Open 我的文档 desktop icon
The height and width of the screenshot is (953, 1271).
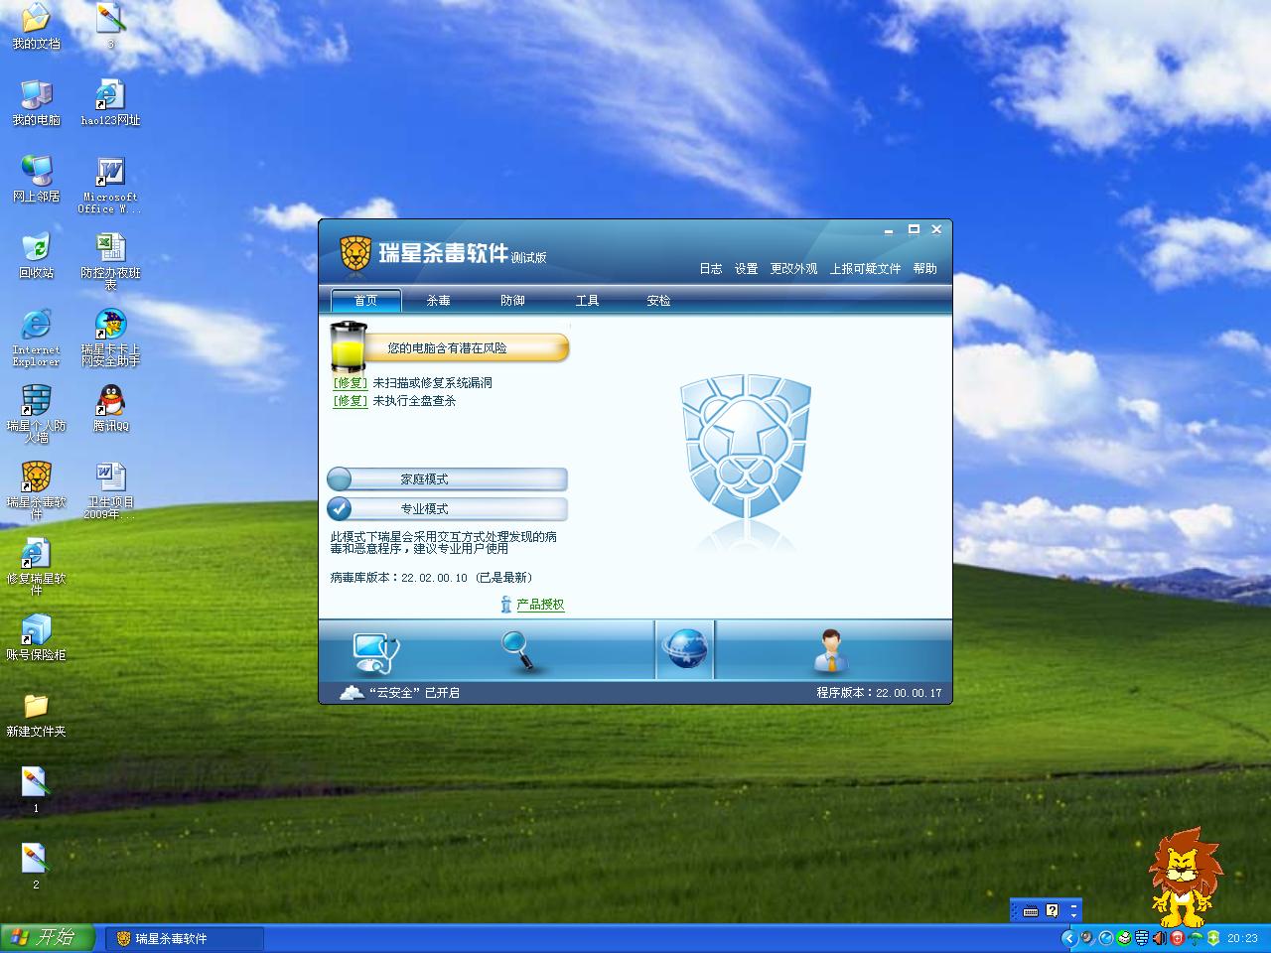coord(37,28)
